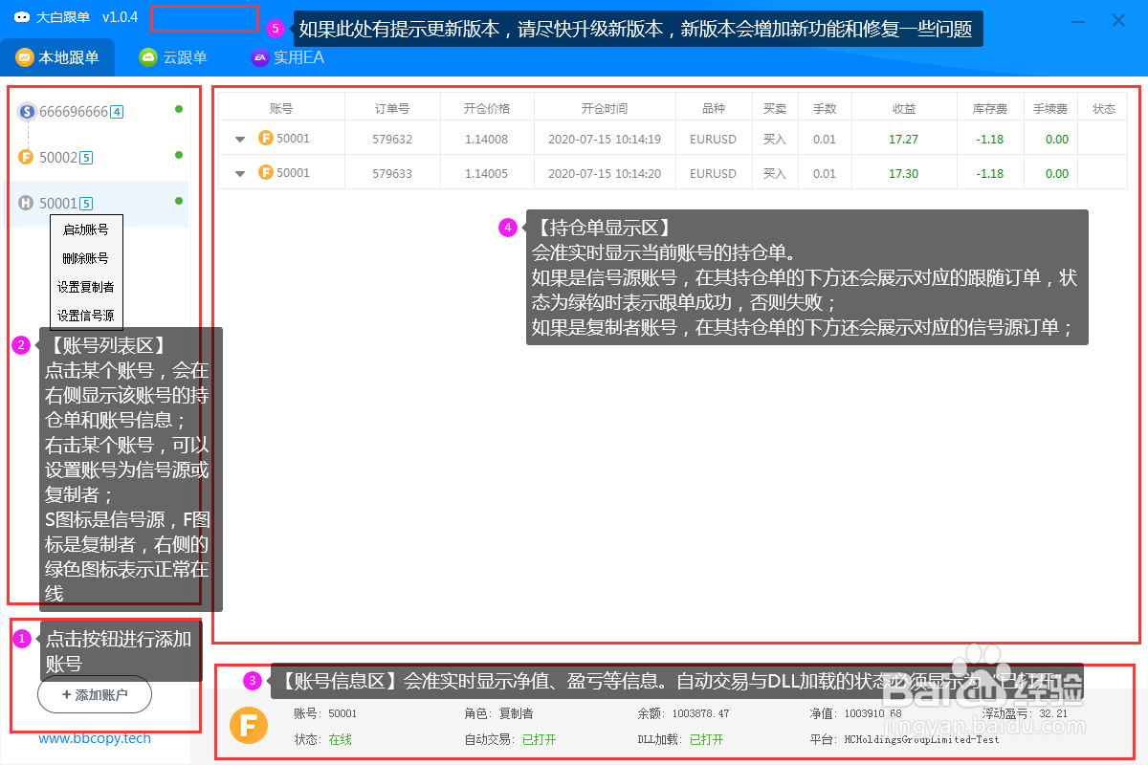Click the purple 实用EA tab icon
The width and height of the screenshot is (1148, 765).
(x=259, y=57)
